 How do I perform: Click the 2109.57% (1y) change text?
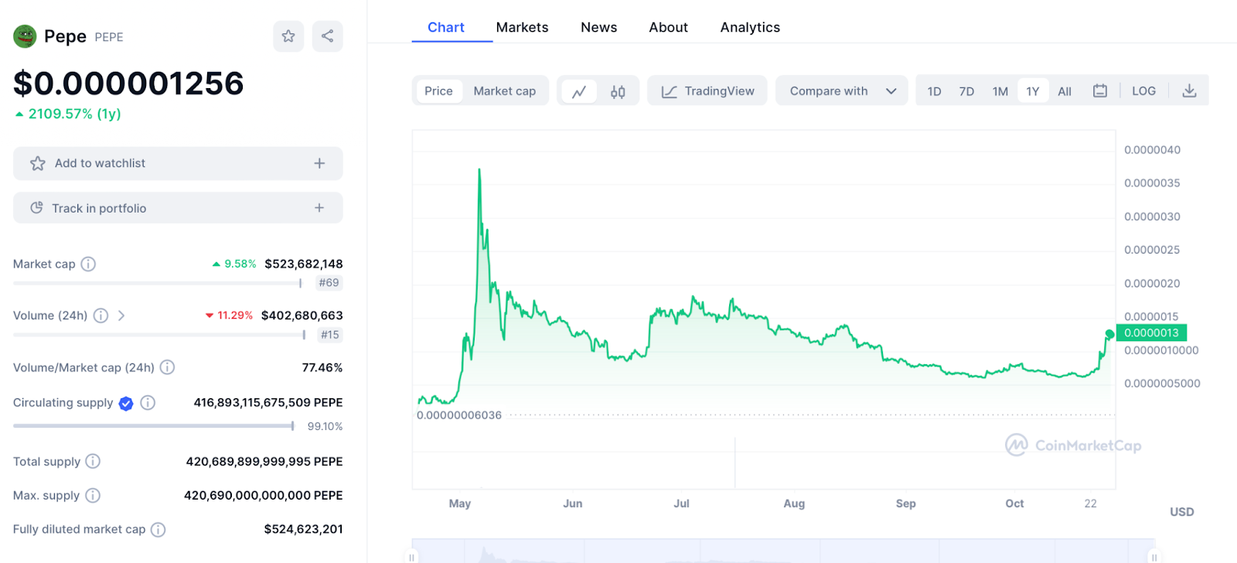[x=75, y=114]
